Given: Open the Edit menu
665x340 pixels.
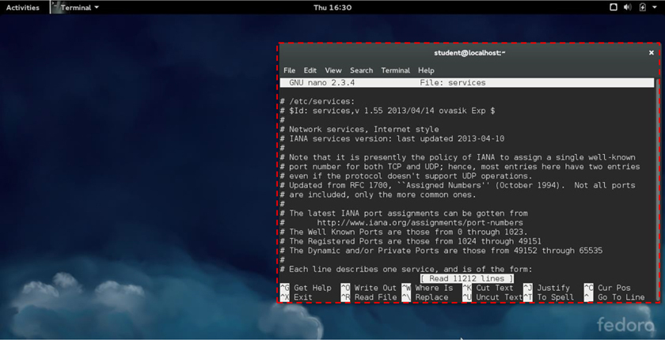Looking at the screenshot, I should click(310, 70).
